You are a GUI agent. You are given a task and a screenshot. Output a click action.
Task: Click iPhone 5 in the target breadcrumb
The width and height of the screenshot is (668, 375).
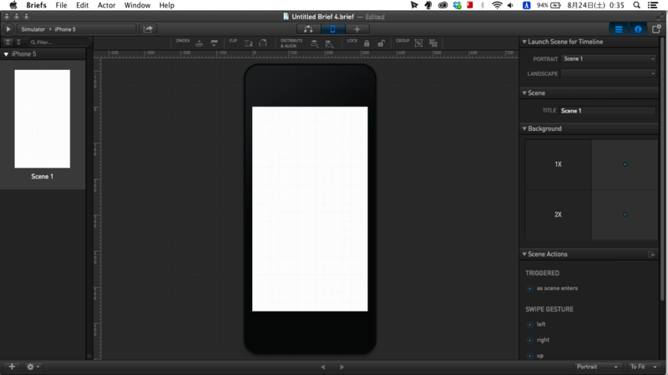tap(65, 29)
